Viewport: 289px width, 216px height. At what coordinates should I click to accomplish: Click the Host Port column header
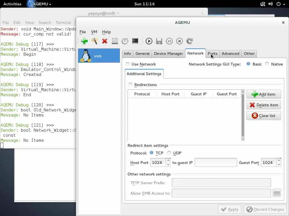tap(170, 94)
